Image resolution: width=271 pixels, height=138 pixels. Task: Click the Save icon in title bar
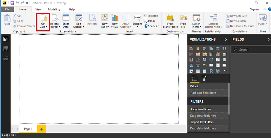(x=12, y=3)
